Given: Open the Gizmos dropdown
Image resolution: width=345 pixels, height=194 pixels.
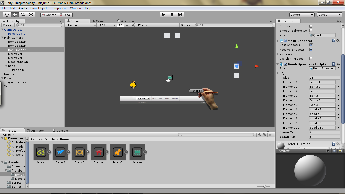Looking at the screenshot, I should pos(187,25).
